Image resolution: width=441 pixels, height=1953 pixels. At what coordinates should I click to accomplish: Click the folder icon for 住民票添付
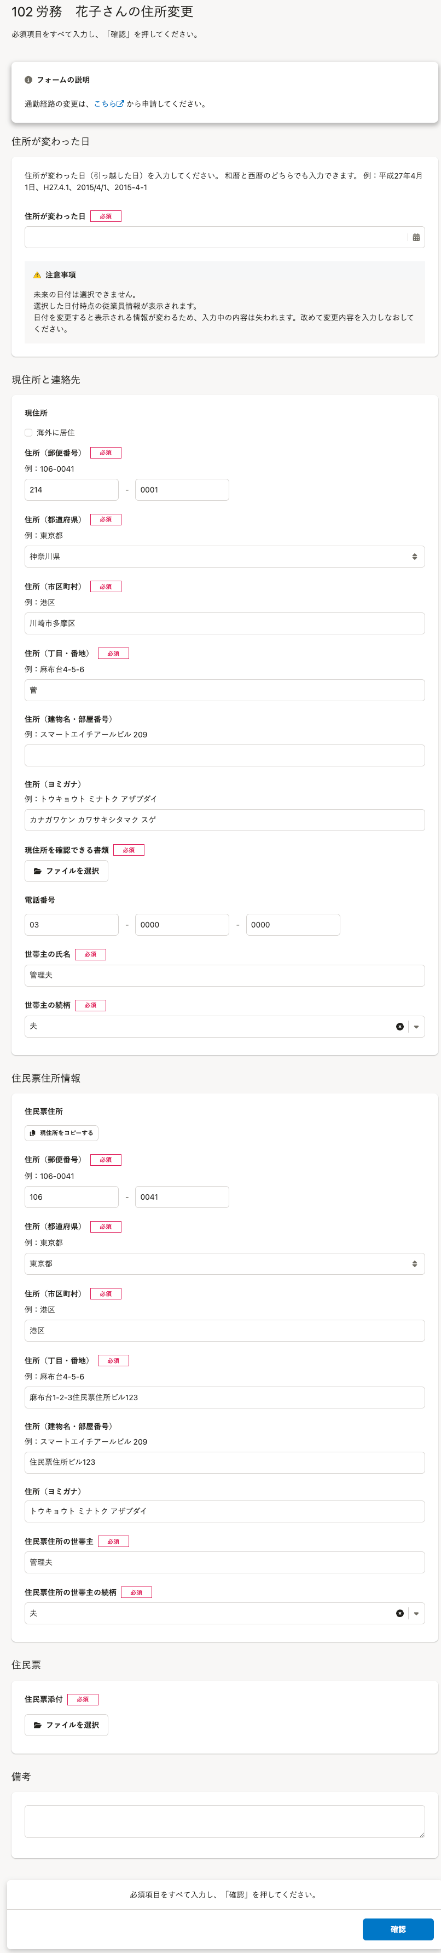(38, 1725)
